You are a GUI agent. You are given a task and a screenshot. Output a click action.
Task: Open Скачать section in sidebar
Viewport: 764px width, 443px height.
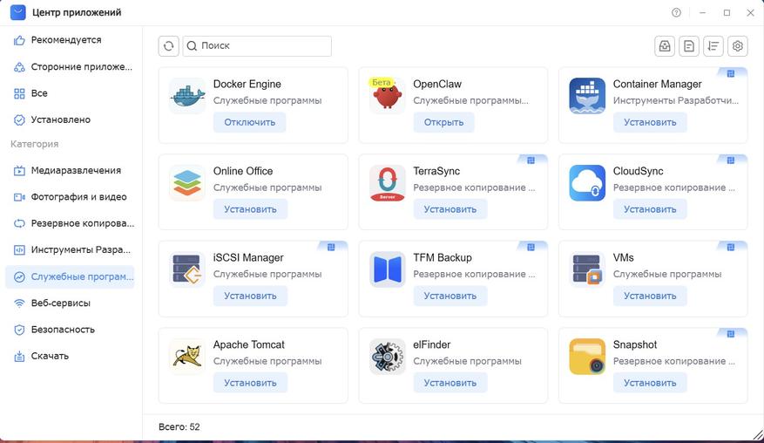tap(70, 356)
